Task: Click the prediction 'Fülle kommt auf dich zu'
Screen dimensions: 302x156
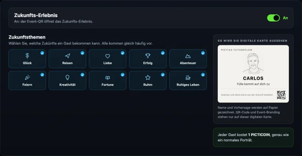Action: [253, 84]
